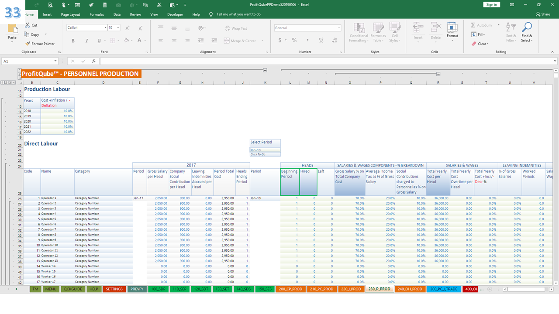Open the Format cells menu
Image resolution: width=559 pixels, height=314 pixels.
452,32
